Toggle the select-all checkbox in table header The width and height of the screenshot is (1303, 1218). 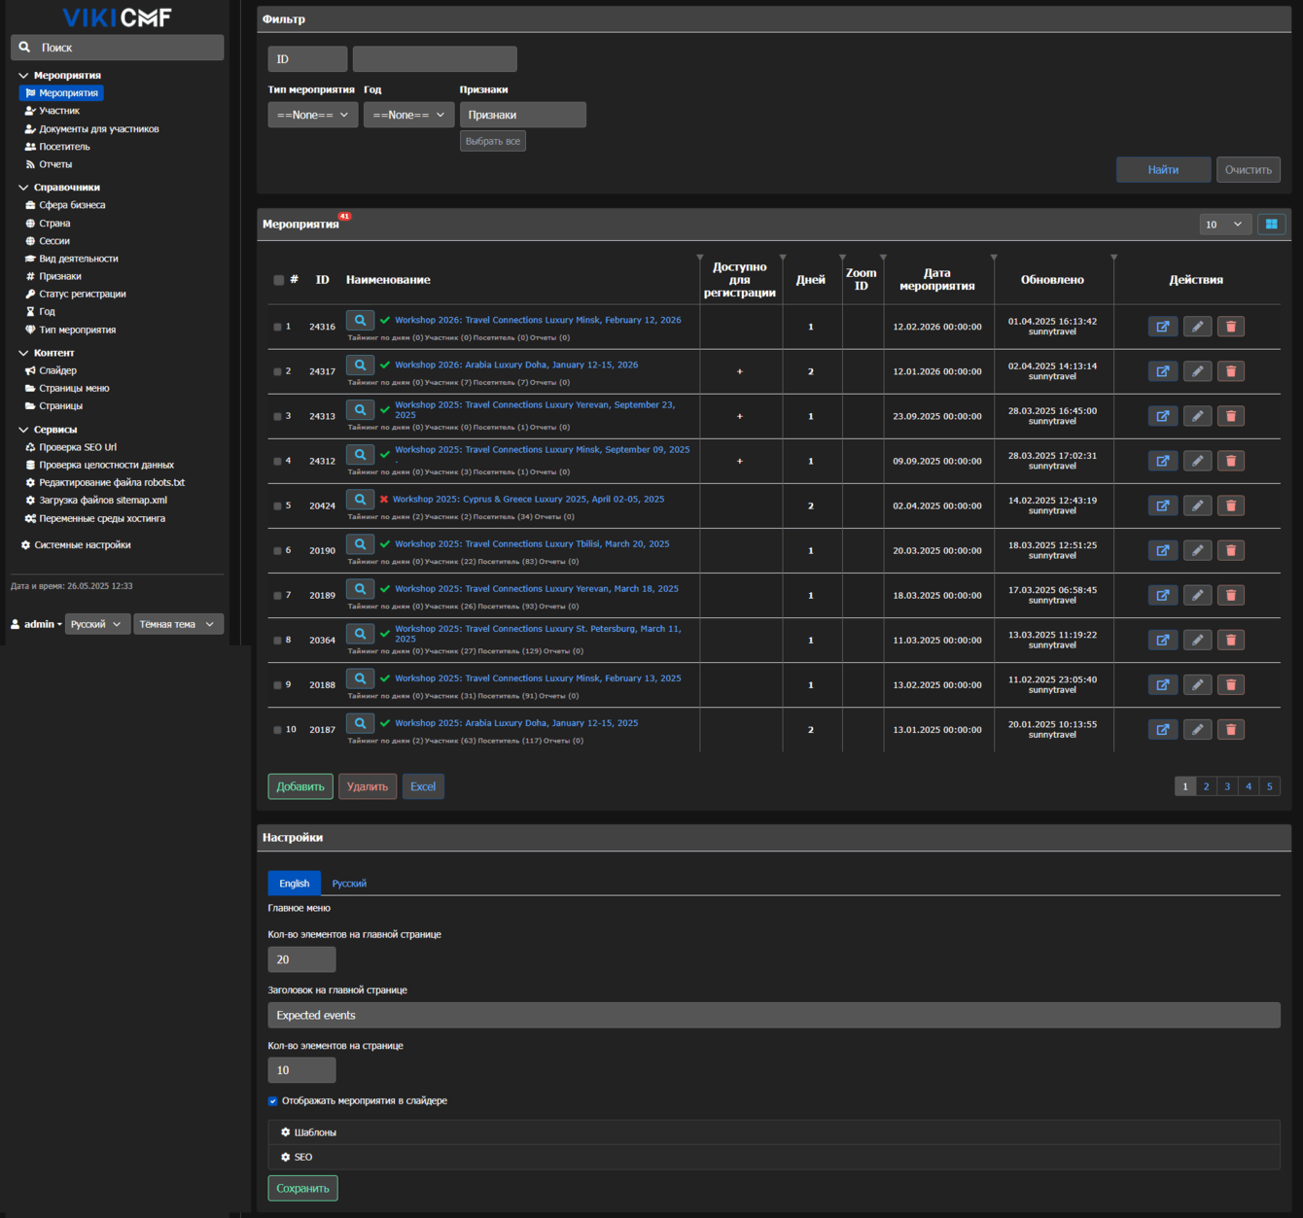point(279,280)
